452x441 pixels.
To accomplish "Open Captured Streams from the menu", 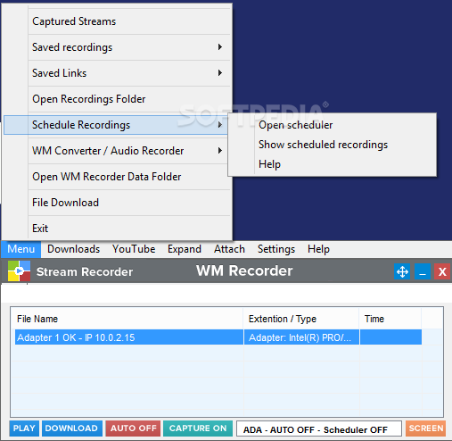I will [129, 21].
